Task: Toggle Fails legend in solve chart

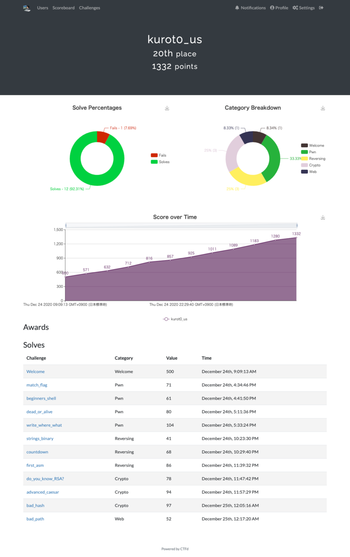Action: [x=159, y=155]
